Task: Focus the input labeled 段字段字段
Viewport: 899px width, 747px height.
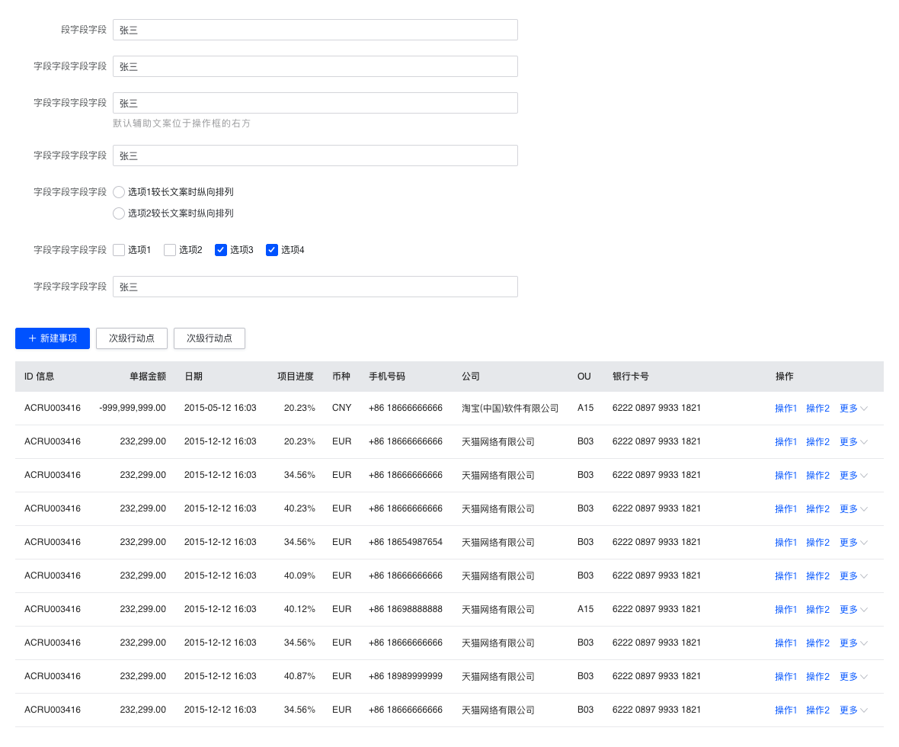Action: tap(315, 30)
